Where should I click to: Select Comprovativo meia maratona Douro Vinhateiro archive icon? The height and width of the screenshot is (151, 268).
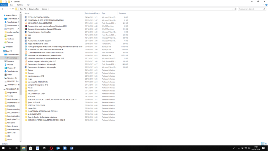pos(26,26)
